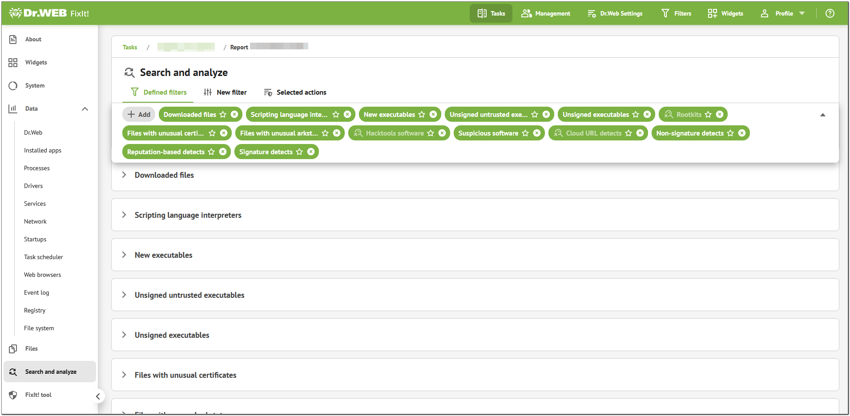The image size is (850, 416).
Task: Open Tasks in the top navigation
Action: [491, 13]
